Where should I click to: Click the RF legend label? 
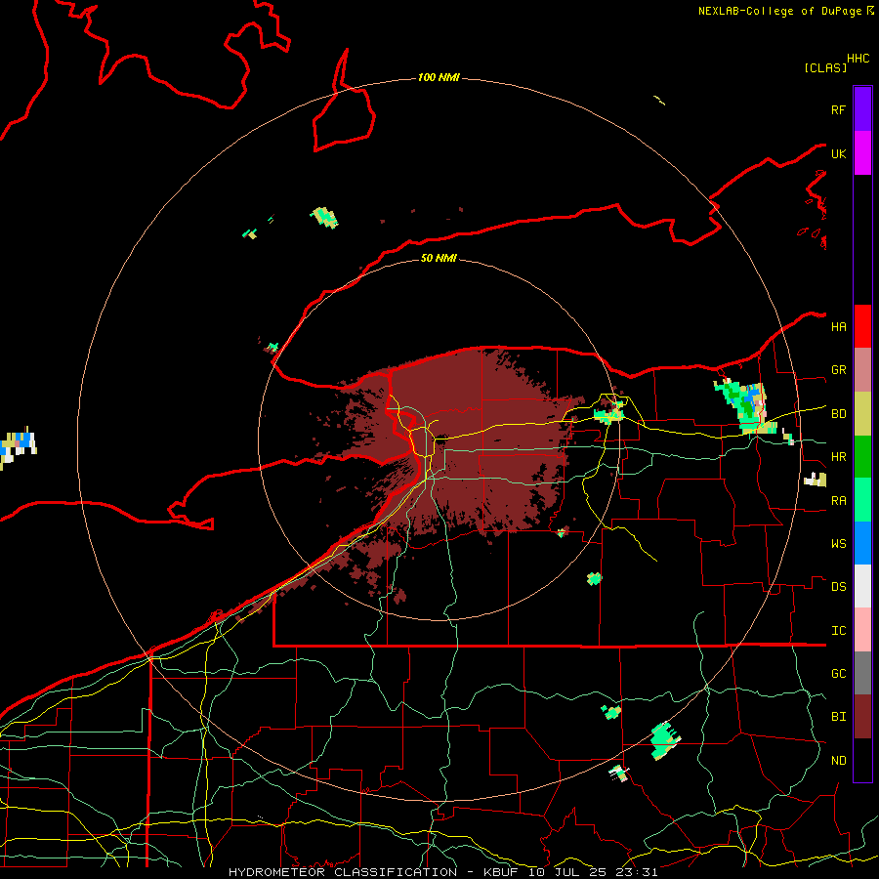click(x=838, y=109)
